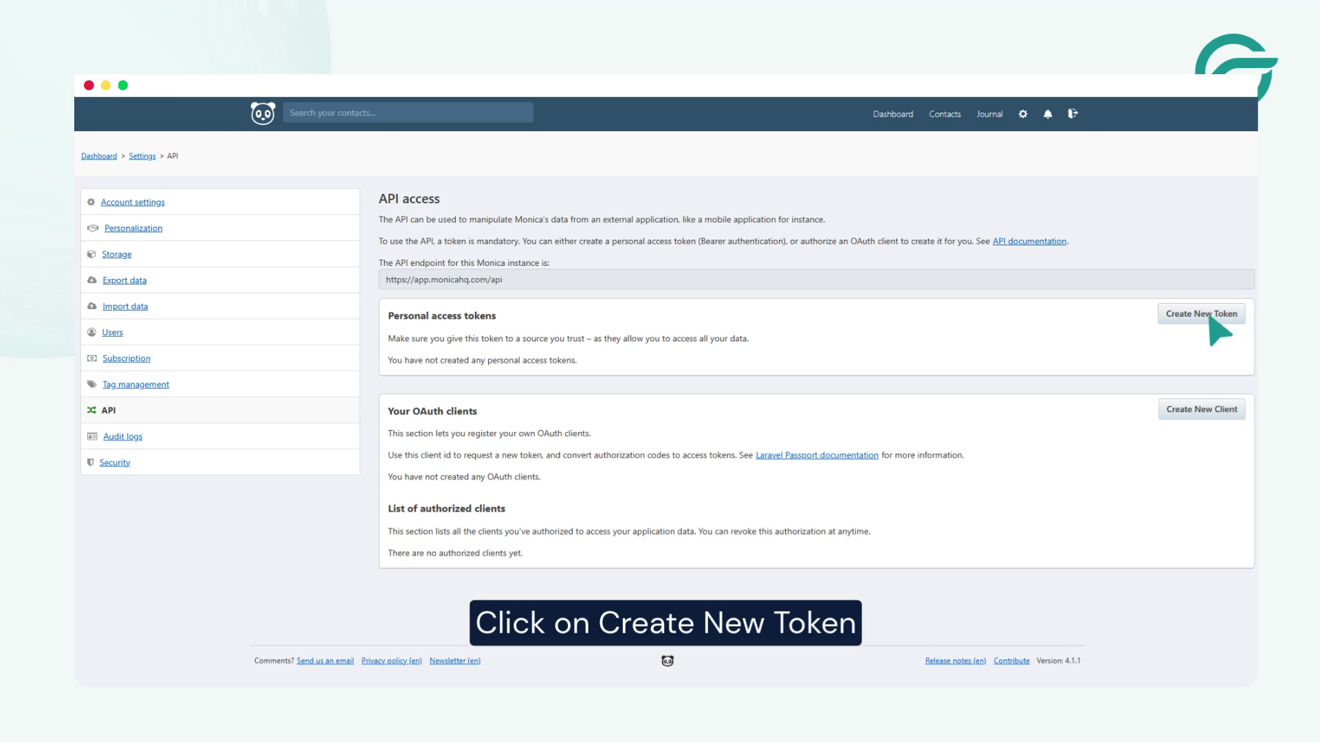
Task: Open Subscription settings link
Action: point(126,359)
